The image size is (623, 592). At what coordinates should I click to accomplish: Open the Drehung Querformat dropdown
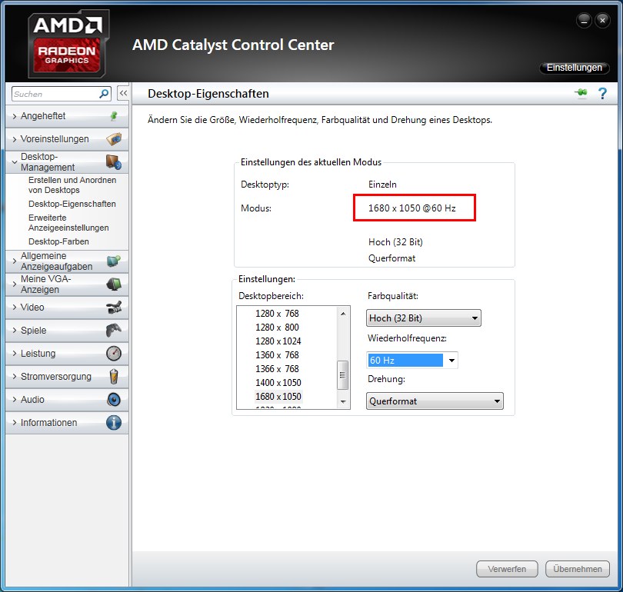(x=435, y=401)
